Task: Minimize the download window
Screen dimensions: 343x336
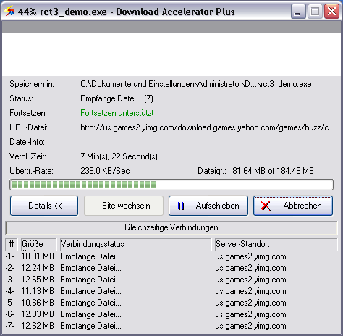Action: (298, 12)
